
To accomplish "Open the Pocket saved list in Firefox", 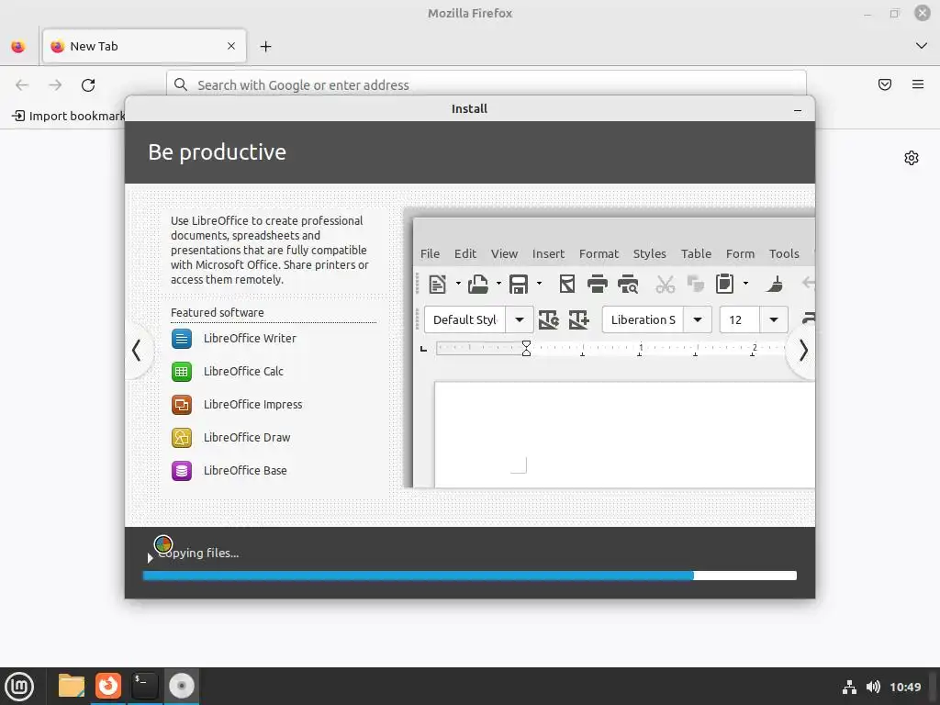I will 885,84.
